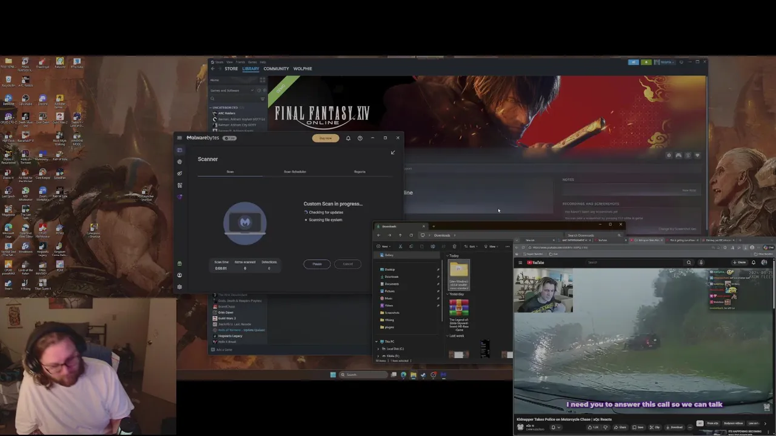Go back in the File Explorer window
Image resolution: width=776 pixels, height=436 pixels.
tap(379, 236)
